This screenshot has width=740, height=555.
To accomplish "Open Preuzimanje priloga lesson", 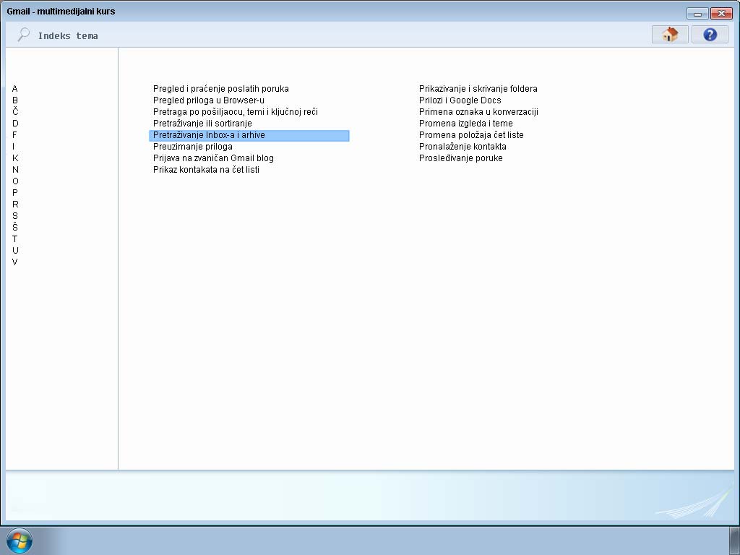I will (x=193, y=147).
